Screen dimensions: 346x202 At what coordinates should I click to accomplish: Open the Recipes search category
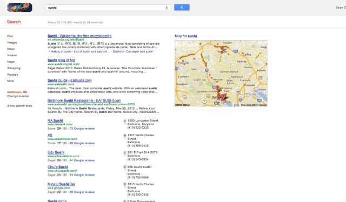pyautogui.click(x=12, y=75)
